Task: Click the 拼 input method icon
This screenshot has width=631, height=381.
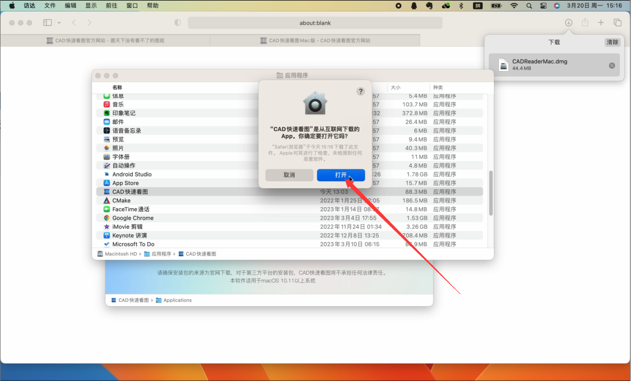Action: (x=478, y=6)
